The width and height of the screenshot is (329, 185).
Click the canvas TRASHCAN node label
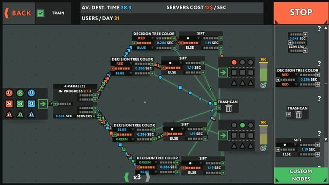tap(228, 102)
